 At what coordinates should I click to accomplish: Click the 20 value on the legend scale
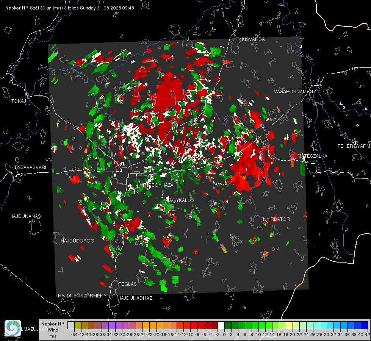point(293,335)
